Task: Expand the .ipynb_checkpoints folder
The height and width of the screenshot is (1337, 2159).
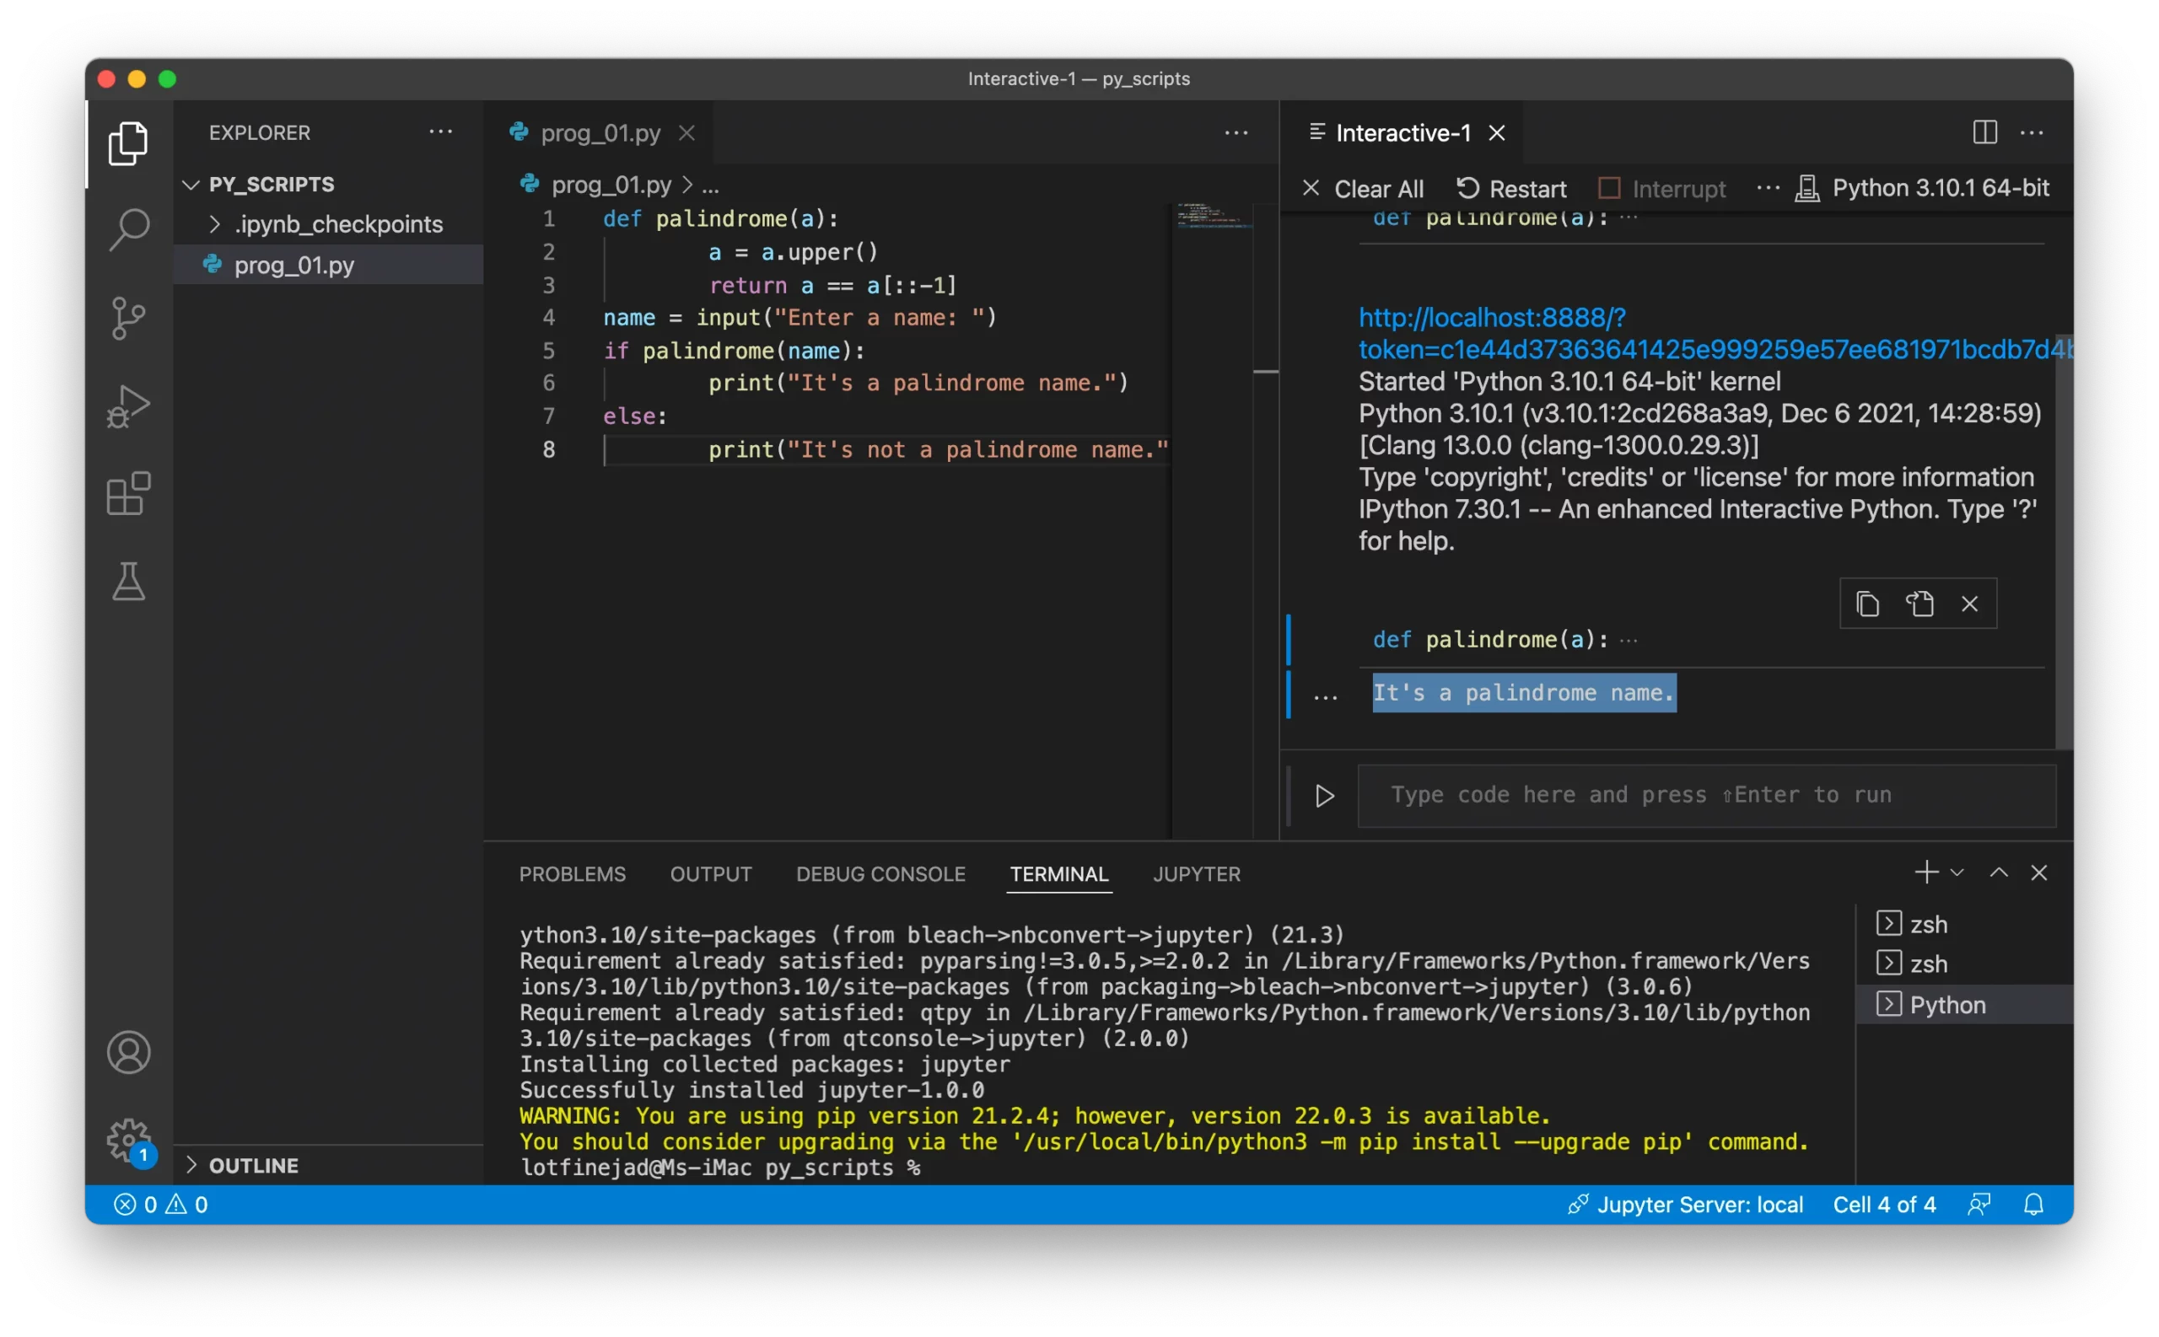Action: click(x=215, y=224)
